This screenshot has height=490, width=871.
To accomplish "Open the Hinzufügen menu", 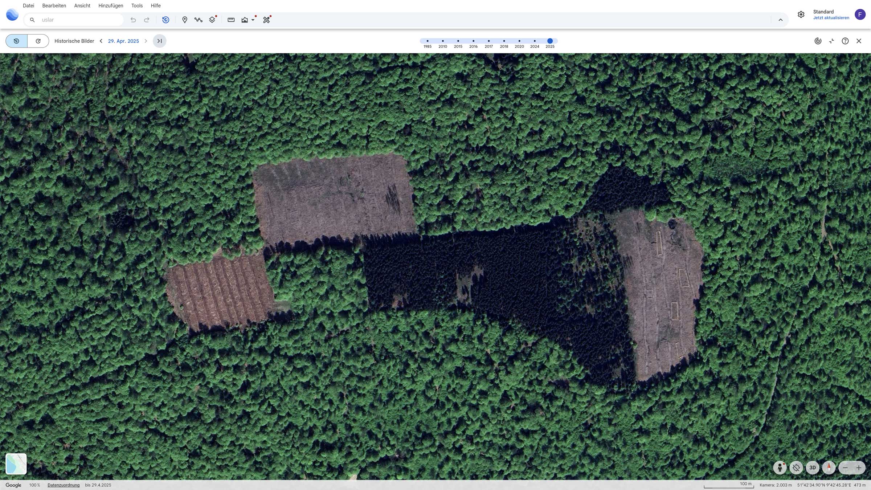I will 111,5.
